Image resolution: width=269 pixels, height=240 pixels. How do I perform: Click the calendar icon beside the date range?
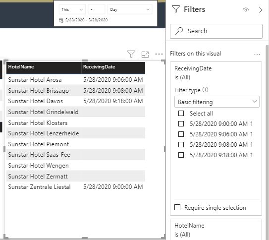61,20
